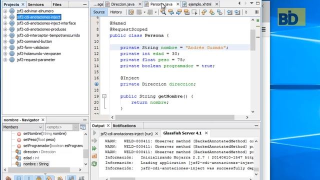Toggle Bookmark on current line
Screen dimensions: 320x180
pyautogui.click(x=219, y=12)
